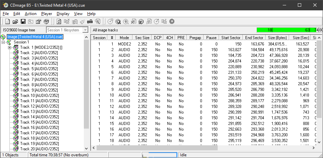Click the track list horizontal scrollbar

point(201,148)
